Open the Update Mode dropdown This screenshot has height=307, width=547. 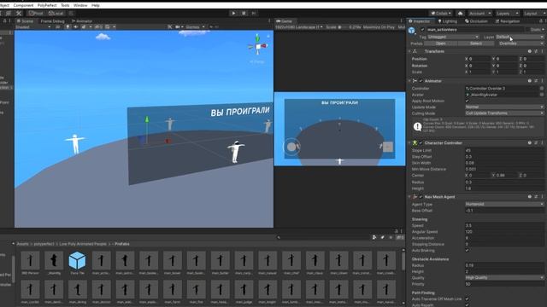pos(504,107)
